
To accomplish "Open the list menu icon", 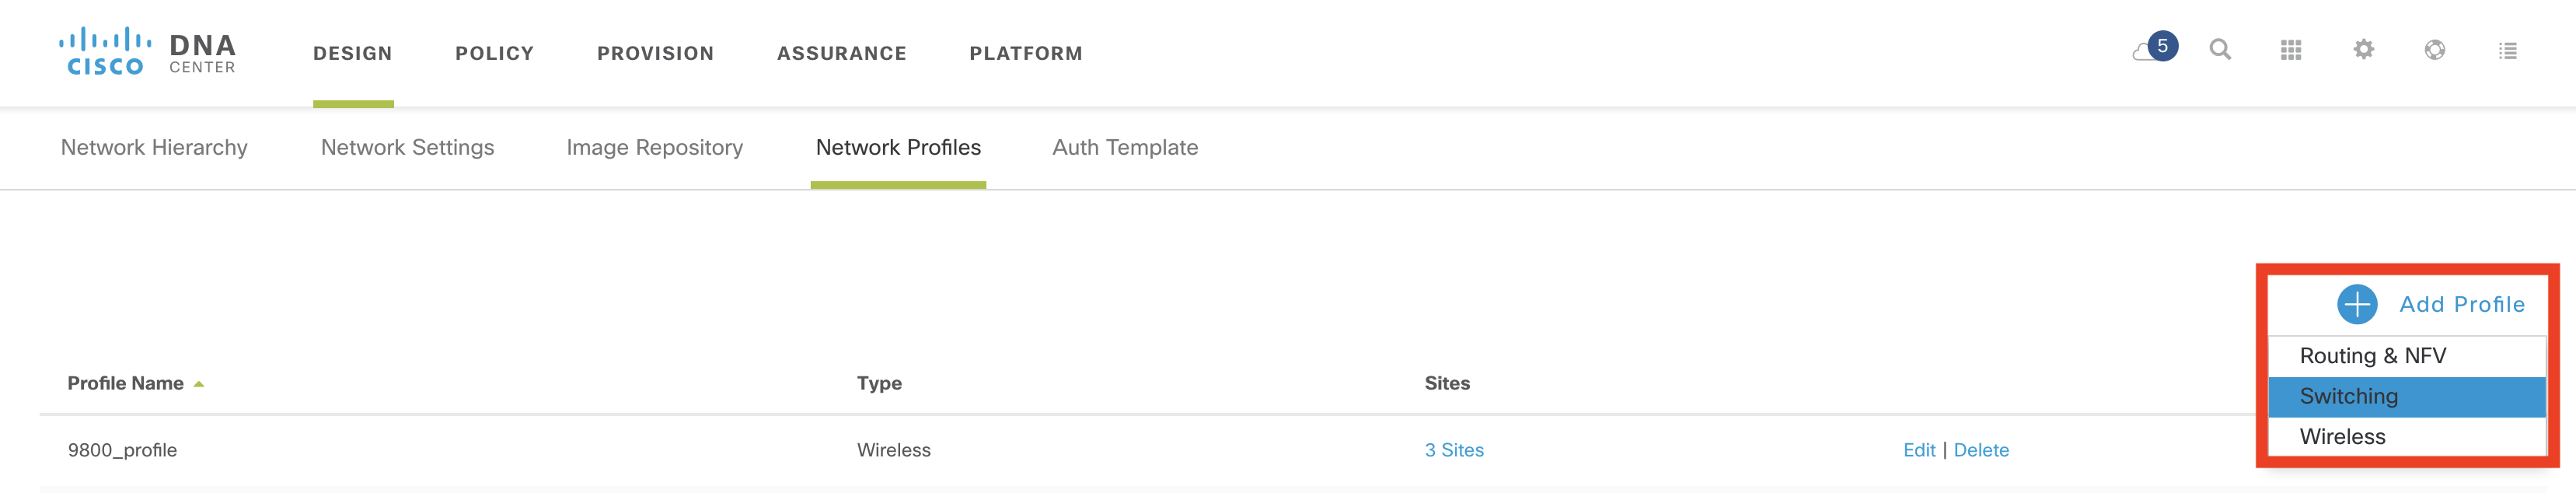I will pos(2507,50).
